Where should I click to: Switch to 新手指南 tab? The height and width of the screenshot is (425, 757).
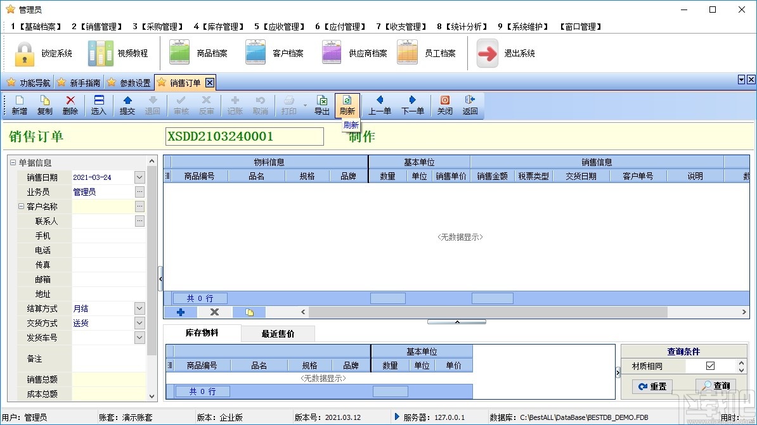(x=79, y=83)
